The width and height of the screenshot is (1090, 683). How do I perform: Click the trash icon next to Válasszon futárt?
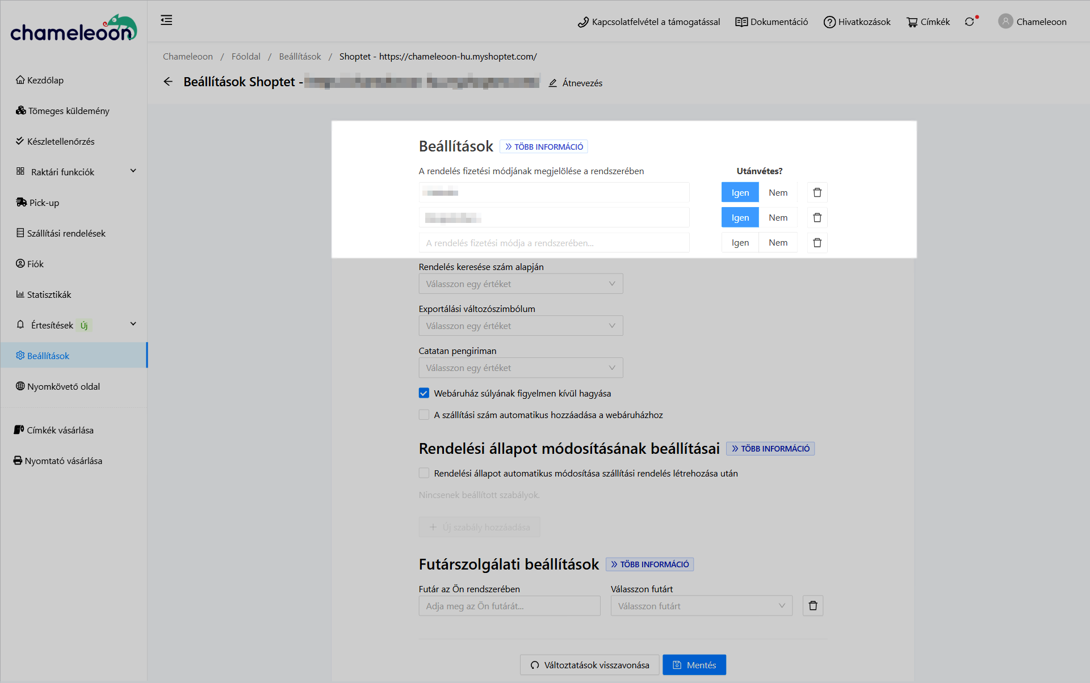[812, 606]
